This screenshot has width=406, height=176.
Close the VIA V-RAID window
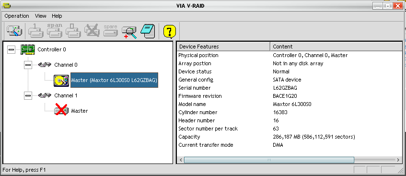point(397,5)
